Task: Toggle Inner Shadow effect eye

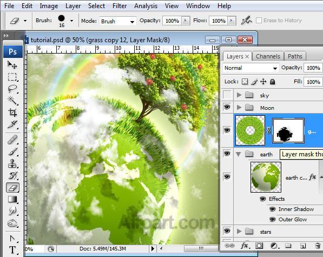Action: (272, 209)
